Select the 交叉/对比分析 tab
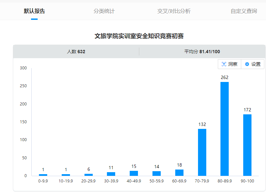Viewport: 266px width, 192px height. [174, 11]
